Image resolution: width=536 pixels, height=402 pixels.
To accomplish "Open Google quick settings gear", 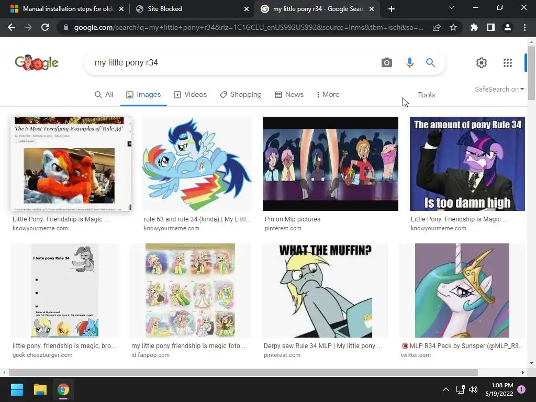I will (x=482, y=63).
